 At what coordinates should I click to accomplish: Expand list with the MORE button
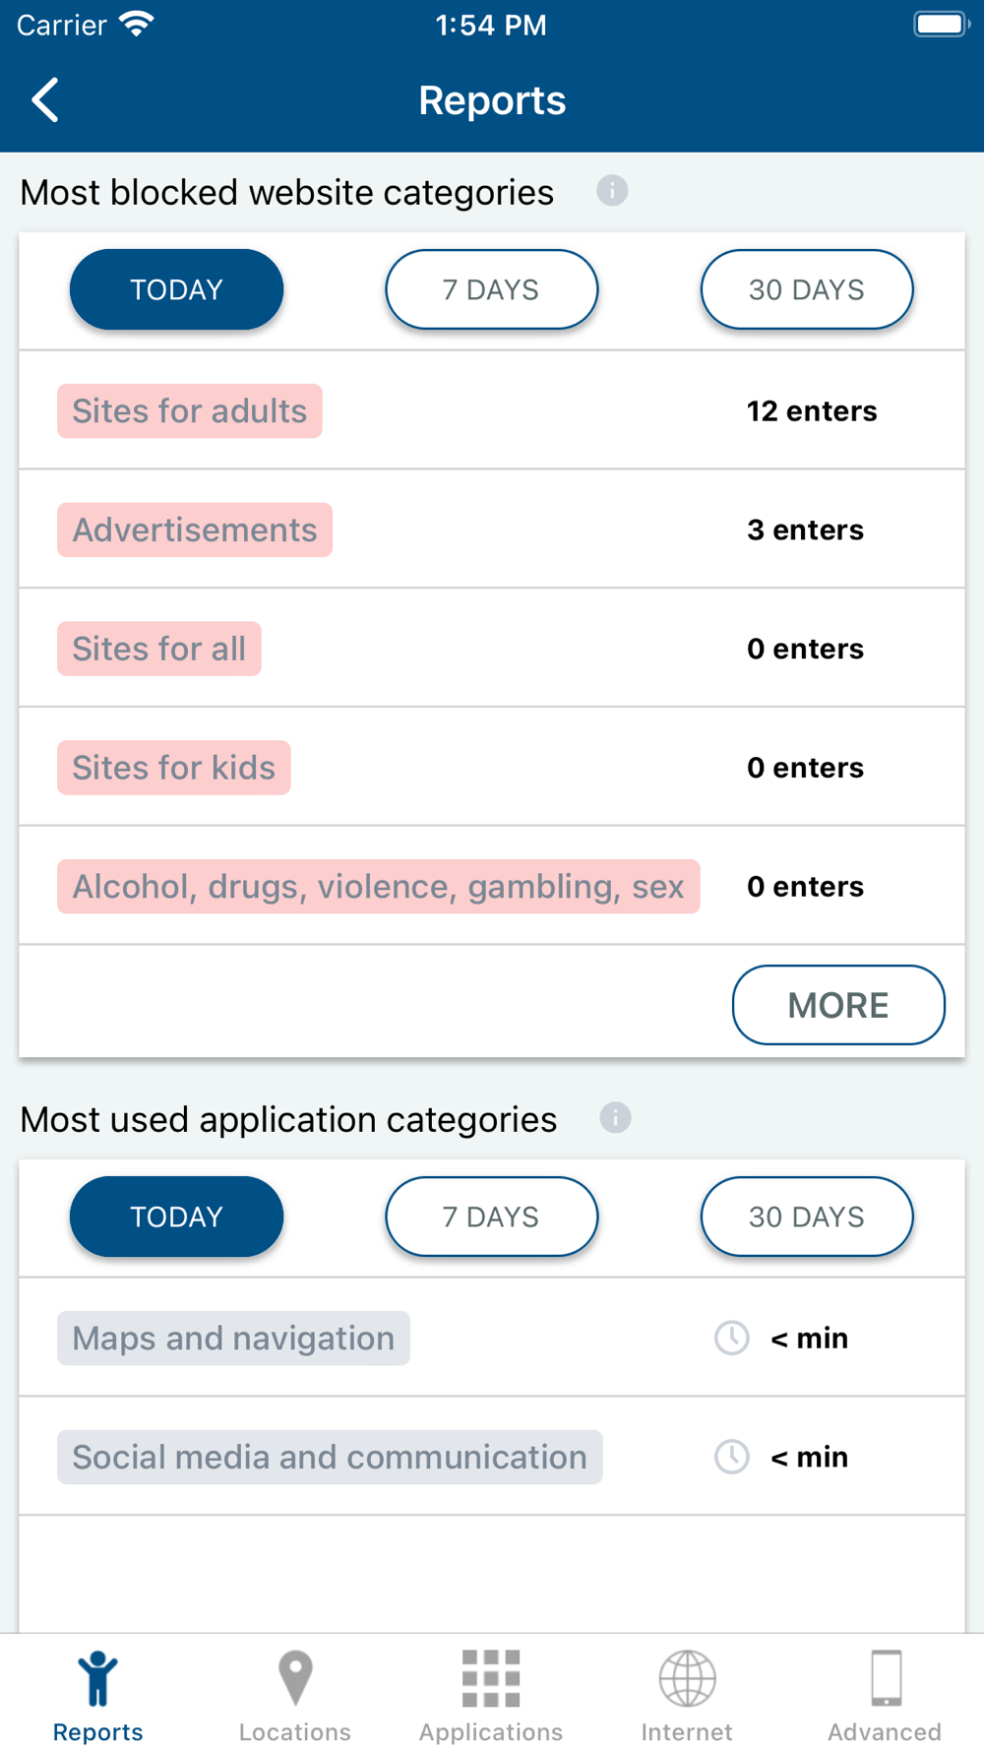838,1005
